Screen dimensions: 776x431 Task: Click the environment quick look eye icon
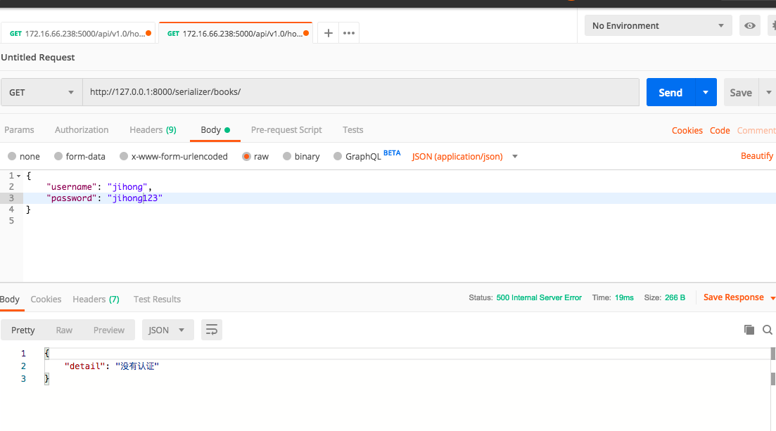point(750,26)
